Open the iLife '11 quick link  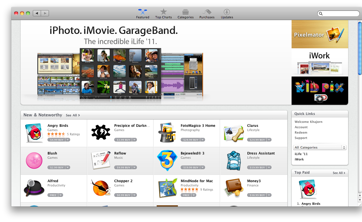(301, 154)
